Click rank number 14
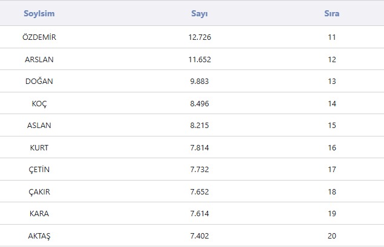 tap(331, 104)
